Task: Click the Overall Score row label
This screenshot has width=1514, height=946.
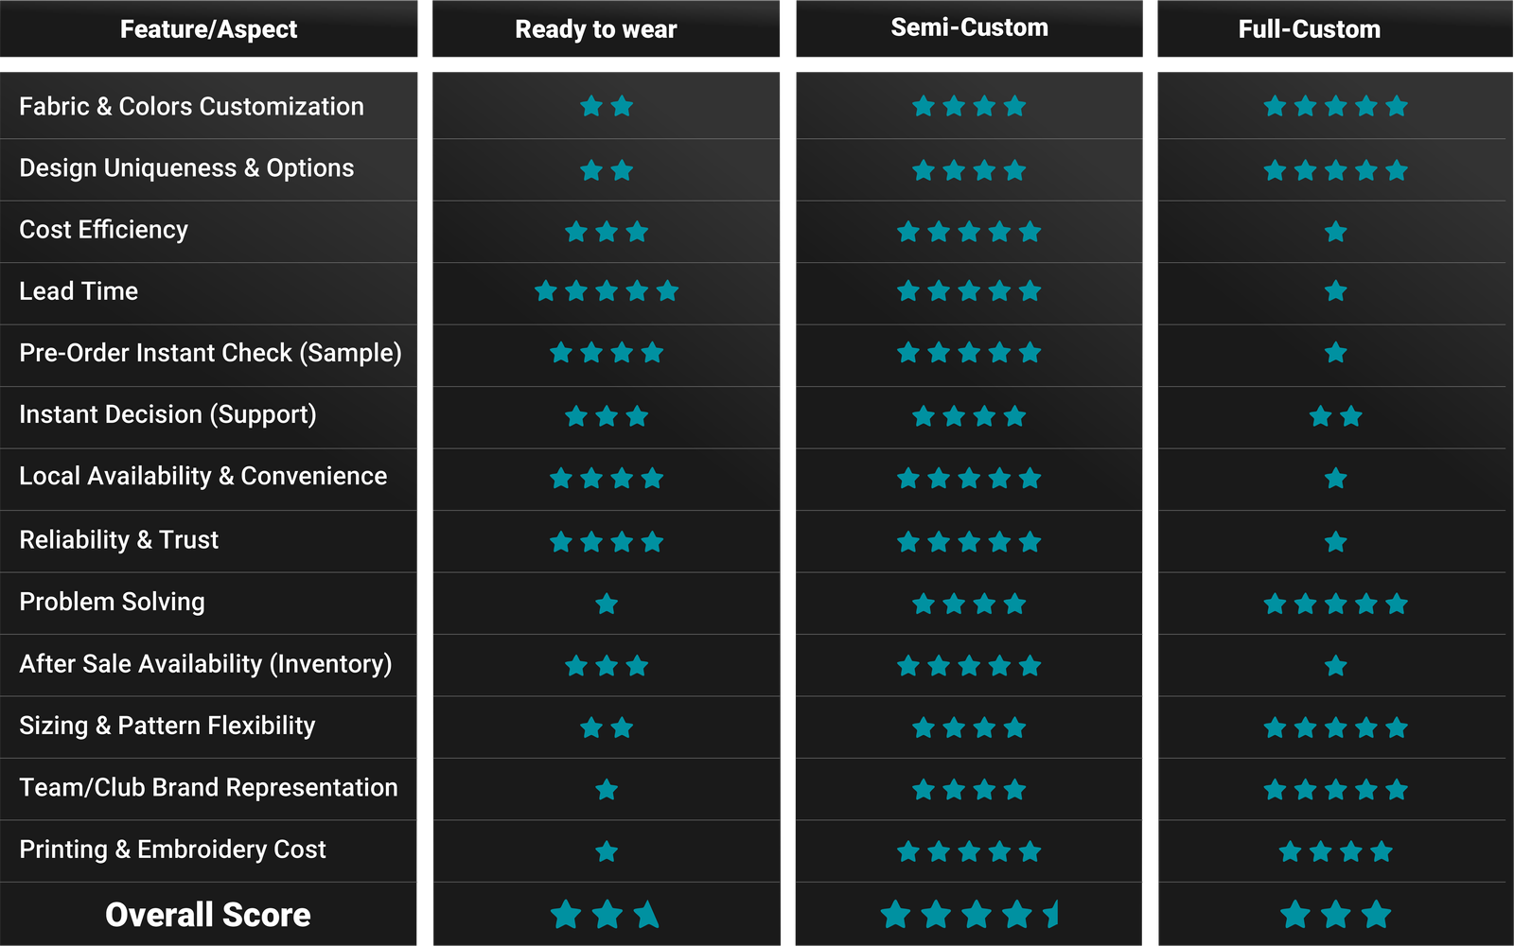Action: [208, 915]
